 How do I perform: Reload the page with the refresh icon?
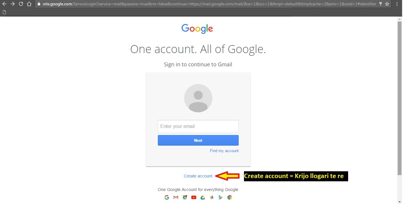pos(21,4)
